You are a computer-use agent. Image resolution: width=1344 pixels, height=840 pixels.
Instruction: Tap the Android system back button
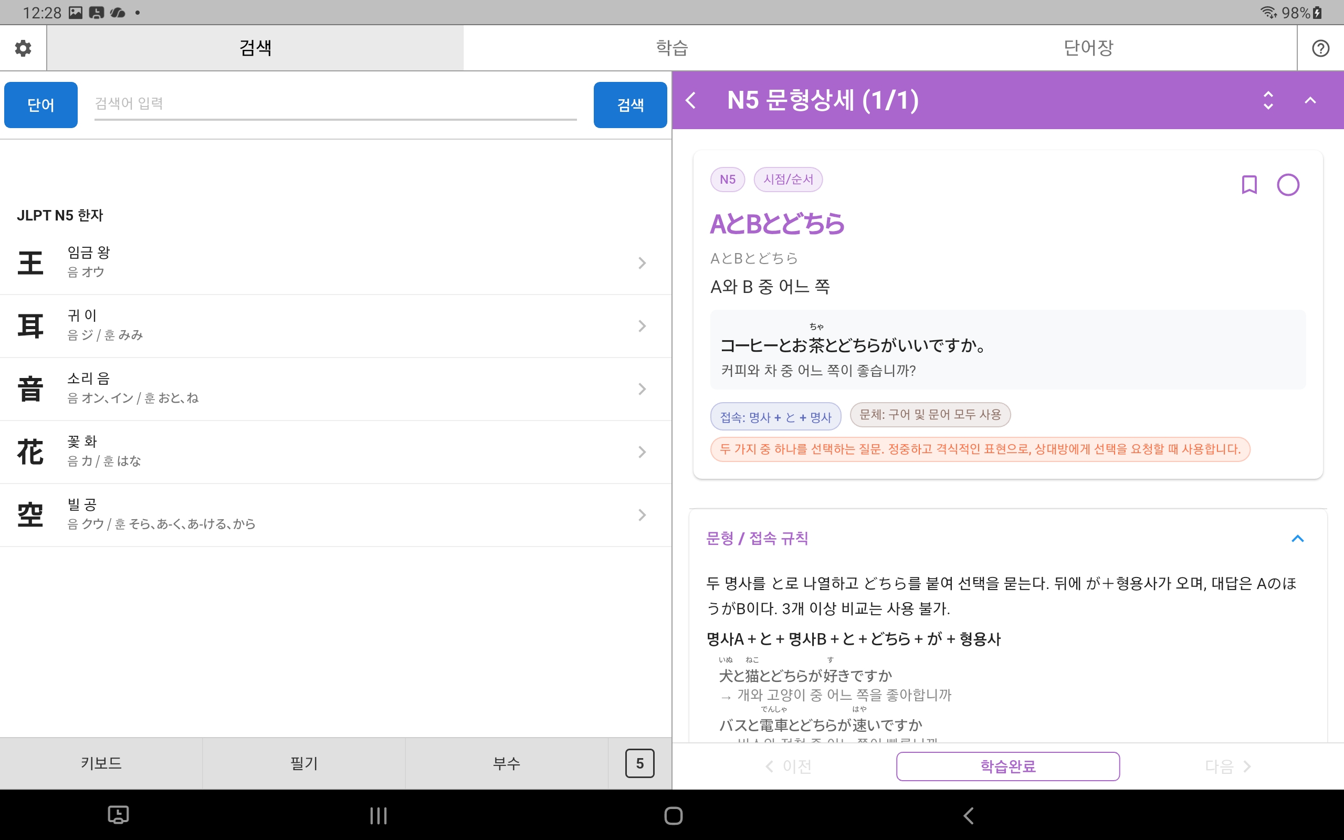coord(968,815)
